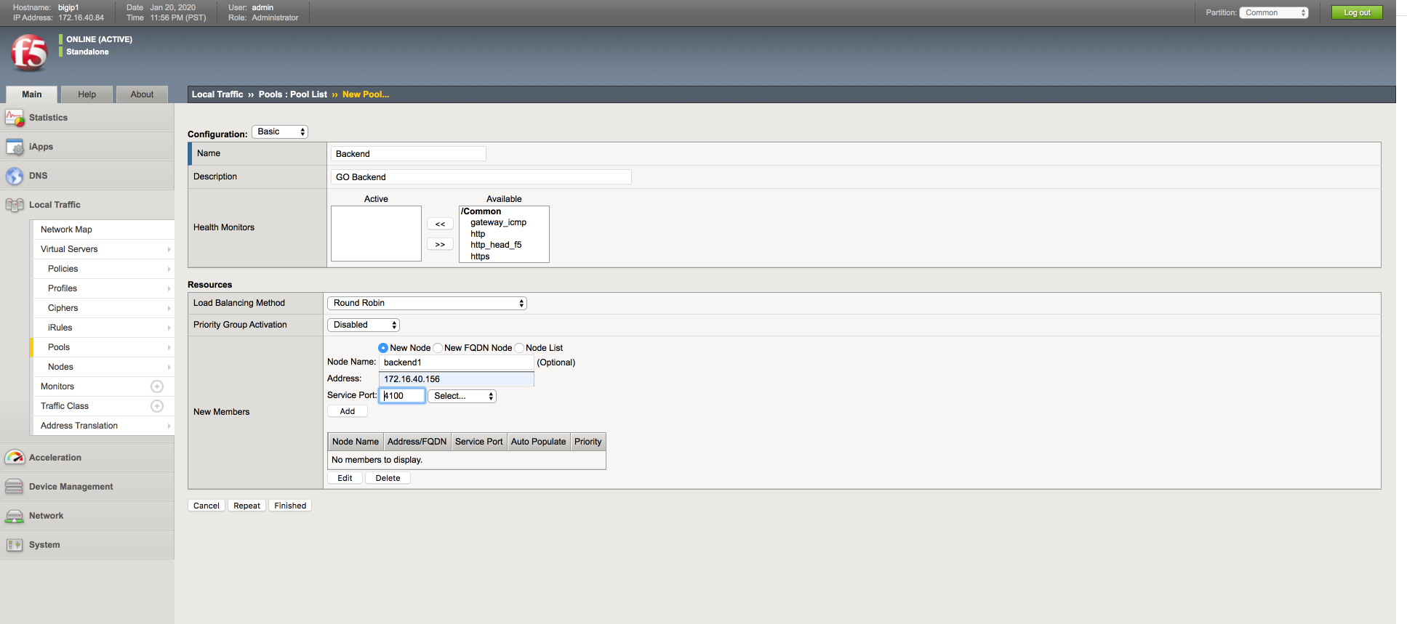
Task: Click the Node Name input field
Action: click(x=457, y=362)
